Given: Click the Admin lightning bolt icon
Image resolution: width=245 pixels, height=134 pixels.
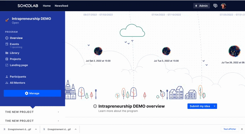Looking at the screenshot, I should 196,6.
